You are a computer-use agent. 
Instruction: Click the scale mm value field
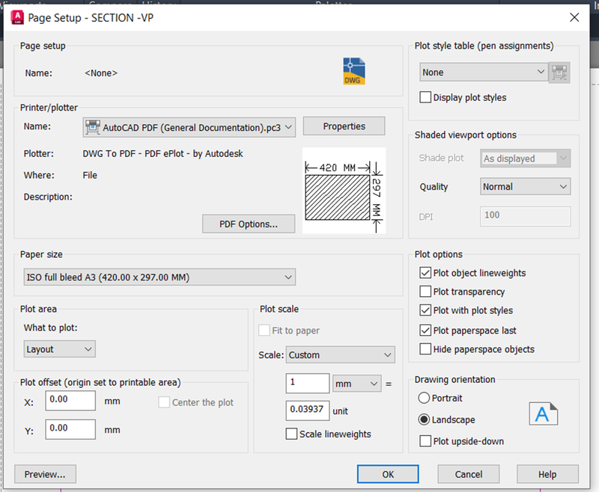308,383
